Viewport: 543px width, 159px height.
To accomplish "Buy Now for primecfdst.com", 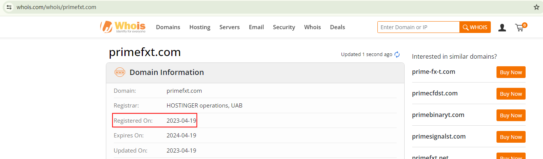I will [x=511, y=94].
